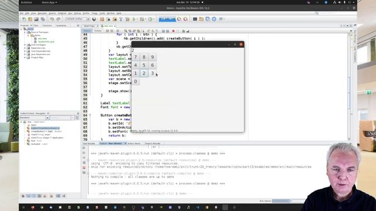Click calculator button 9

[x=152, y=57]
